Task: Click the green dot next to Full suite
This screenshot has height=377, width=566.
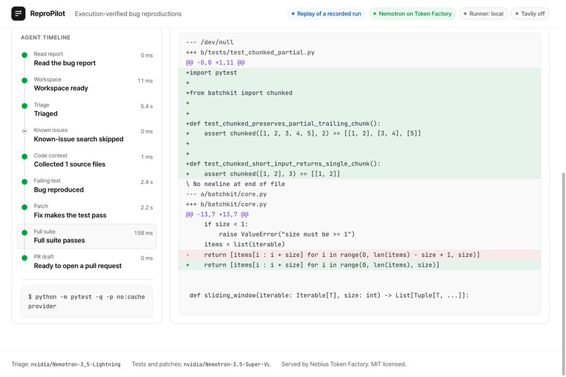Action: pyautogui.click(x=25, y=232)
